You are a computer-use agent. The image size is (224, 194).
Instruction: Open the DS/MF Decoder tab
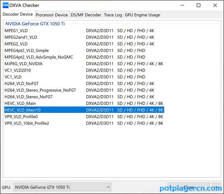[x=86, y=15]
